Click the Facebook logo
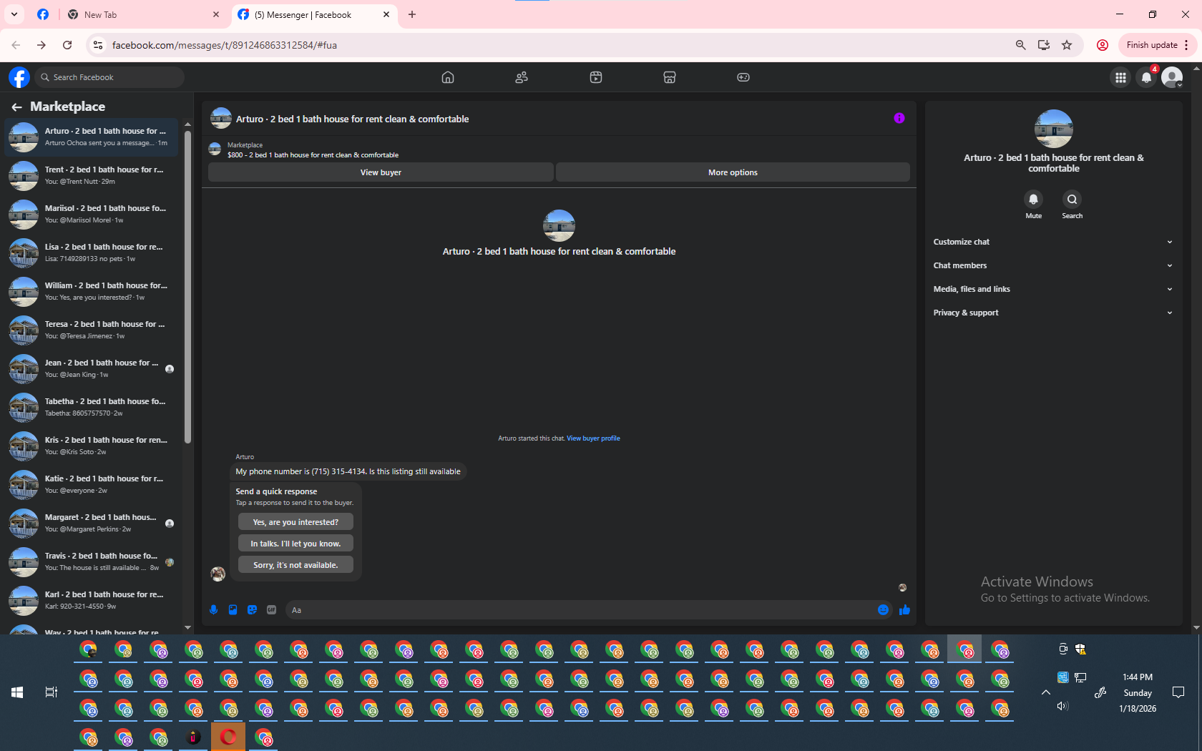Viewport: 1202px width, 751px height. click(19, 77)
